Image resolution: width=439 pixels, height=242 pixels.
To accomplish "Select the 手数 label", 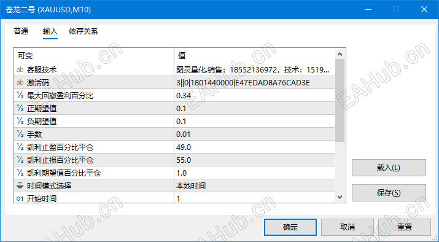I will point(34,134).
